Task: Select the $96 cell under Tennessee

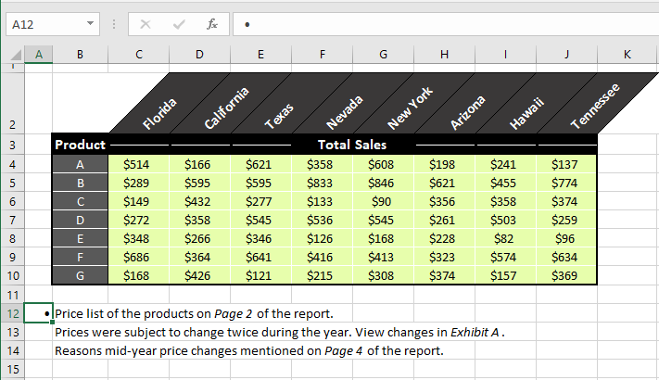Action: pyautogui.click(x=566, y=238)
